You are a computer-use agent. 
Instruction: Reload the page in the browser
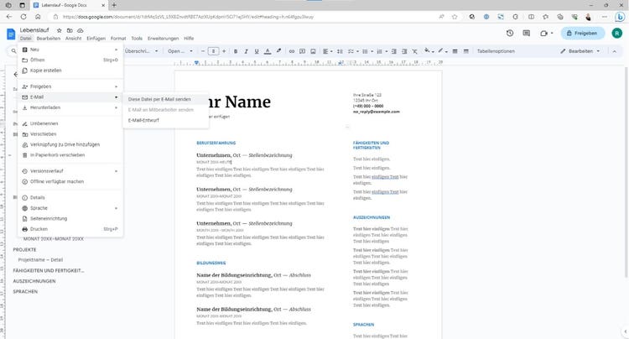tap(23, 17)
